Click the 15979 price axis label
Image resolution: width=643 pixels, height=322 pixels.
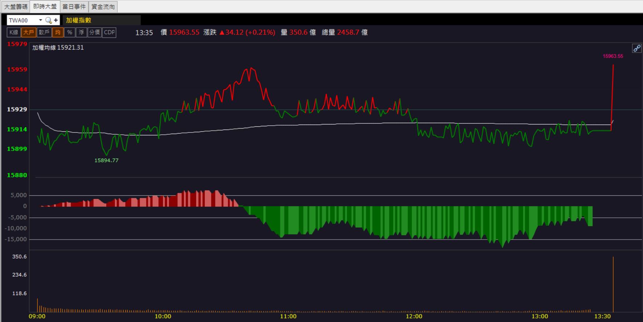17,44
